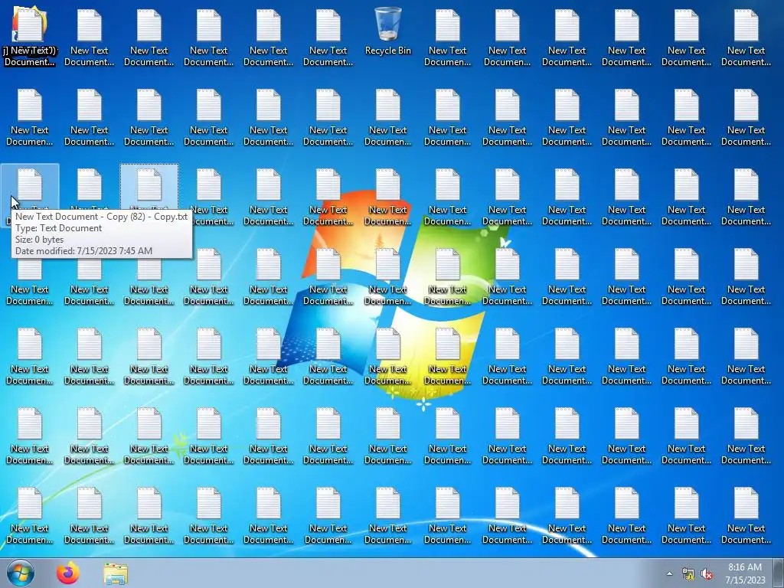
Task: Click the Show Desktop strip beside clock
Action: click(778, 573)
